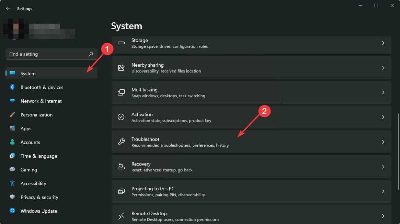Click the Multitasking windows icon
400x224 pixels.
coord(121,92)
